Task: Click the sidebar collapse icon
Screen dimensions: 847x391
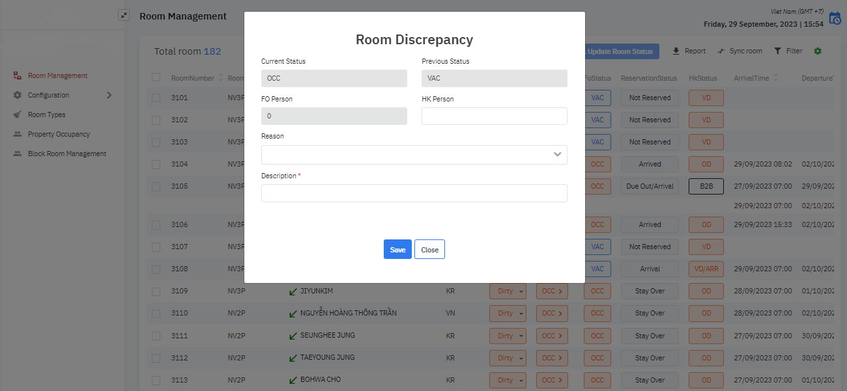Action: (x=124, y=15)
